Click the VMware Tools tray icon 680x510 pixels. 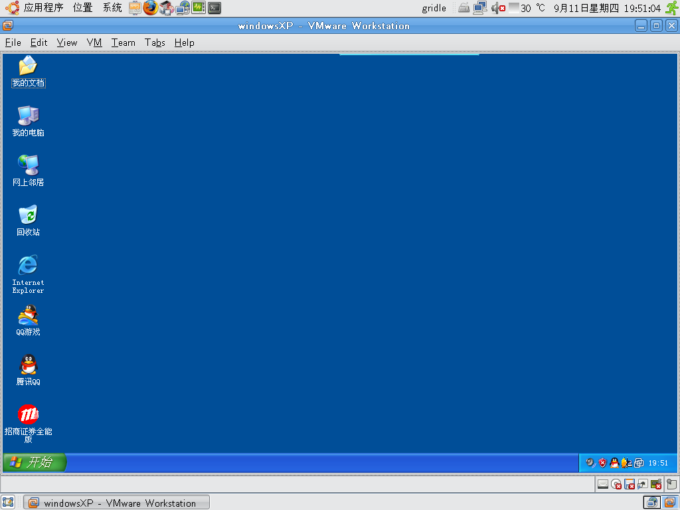(639, 463)
